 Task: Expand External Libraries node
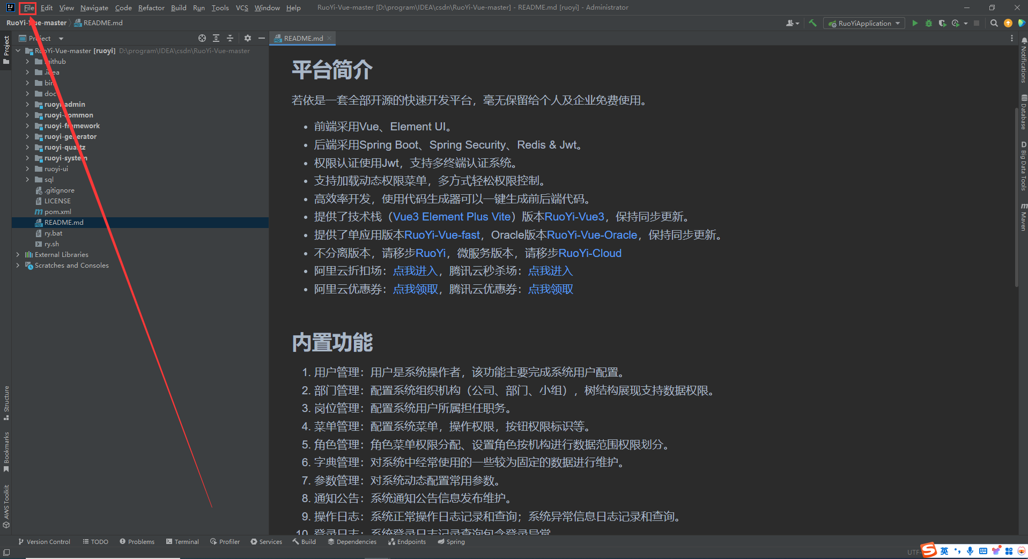(18, 254)
